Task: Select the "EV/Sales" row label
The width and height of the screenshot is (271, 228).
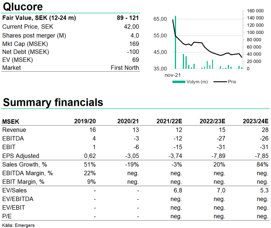Action: point(15,190)
